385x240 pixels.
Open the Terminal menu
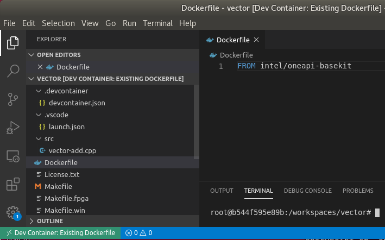point(157,23)
